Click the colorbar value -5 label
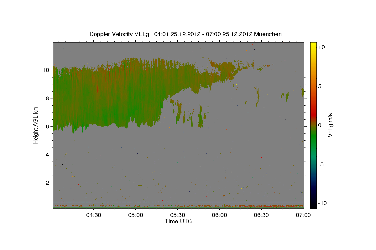Screen dimensions: 376x250 321,164
